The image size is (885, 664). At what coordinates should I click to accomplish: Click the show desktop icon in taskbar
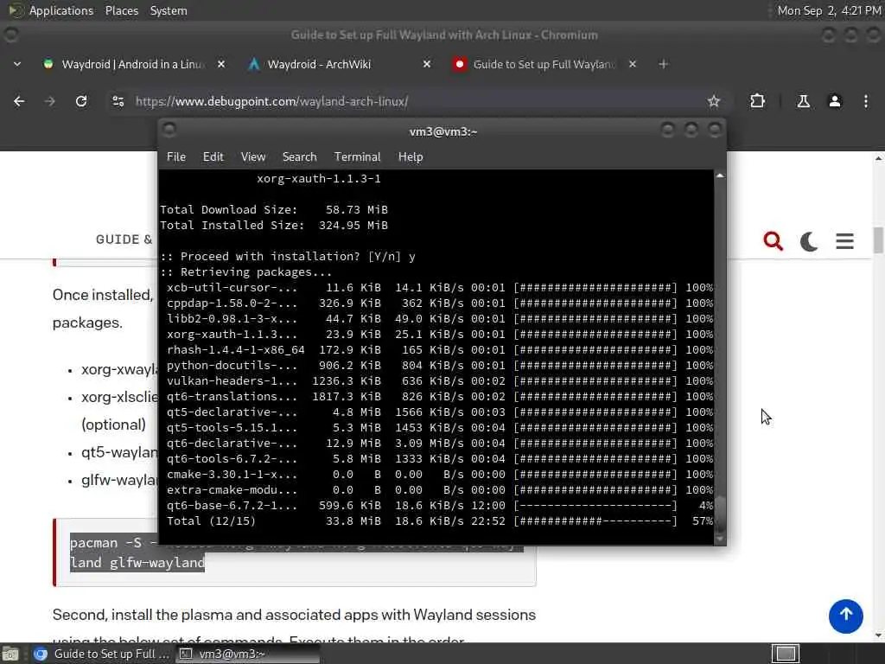pyautogui.click(x=10, y=654)
